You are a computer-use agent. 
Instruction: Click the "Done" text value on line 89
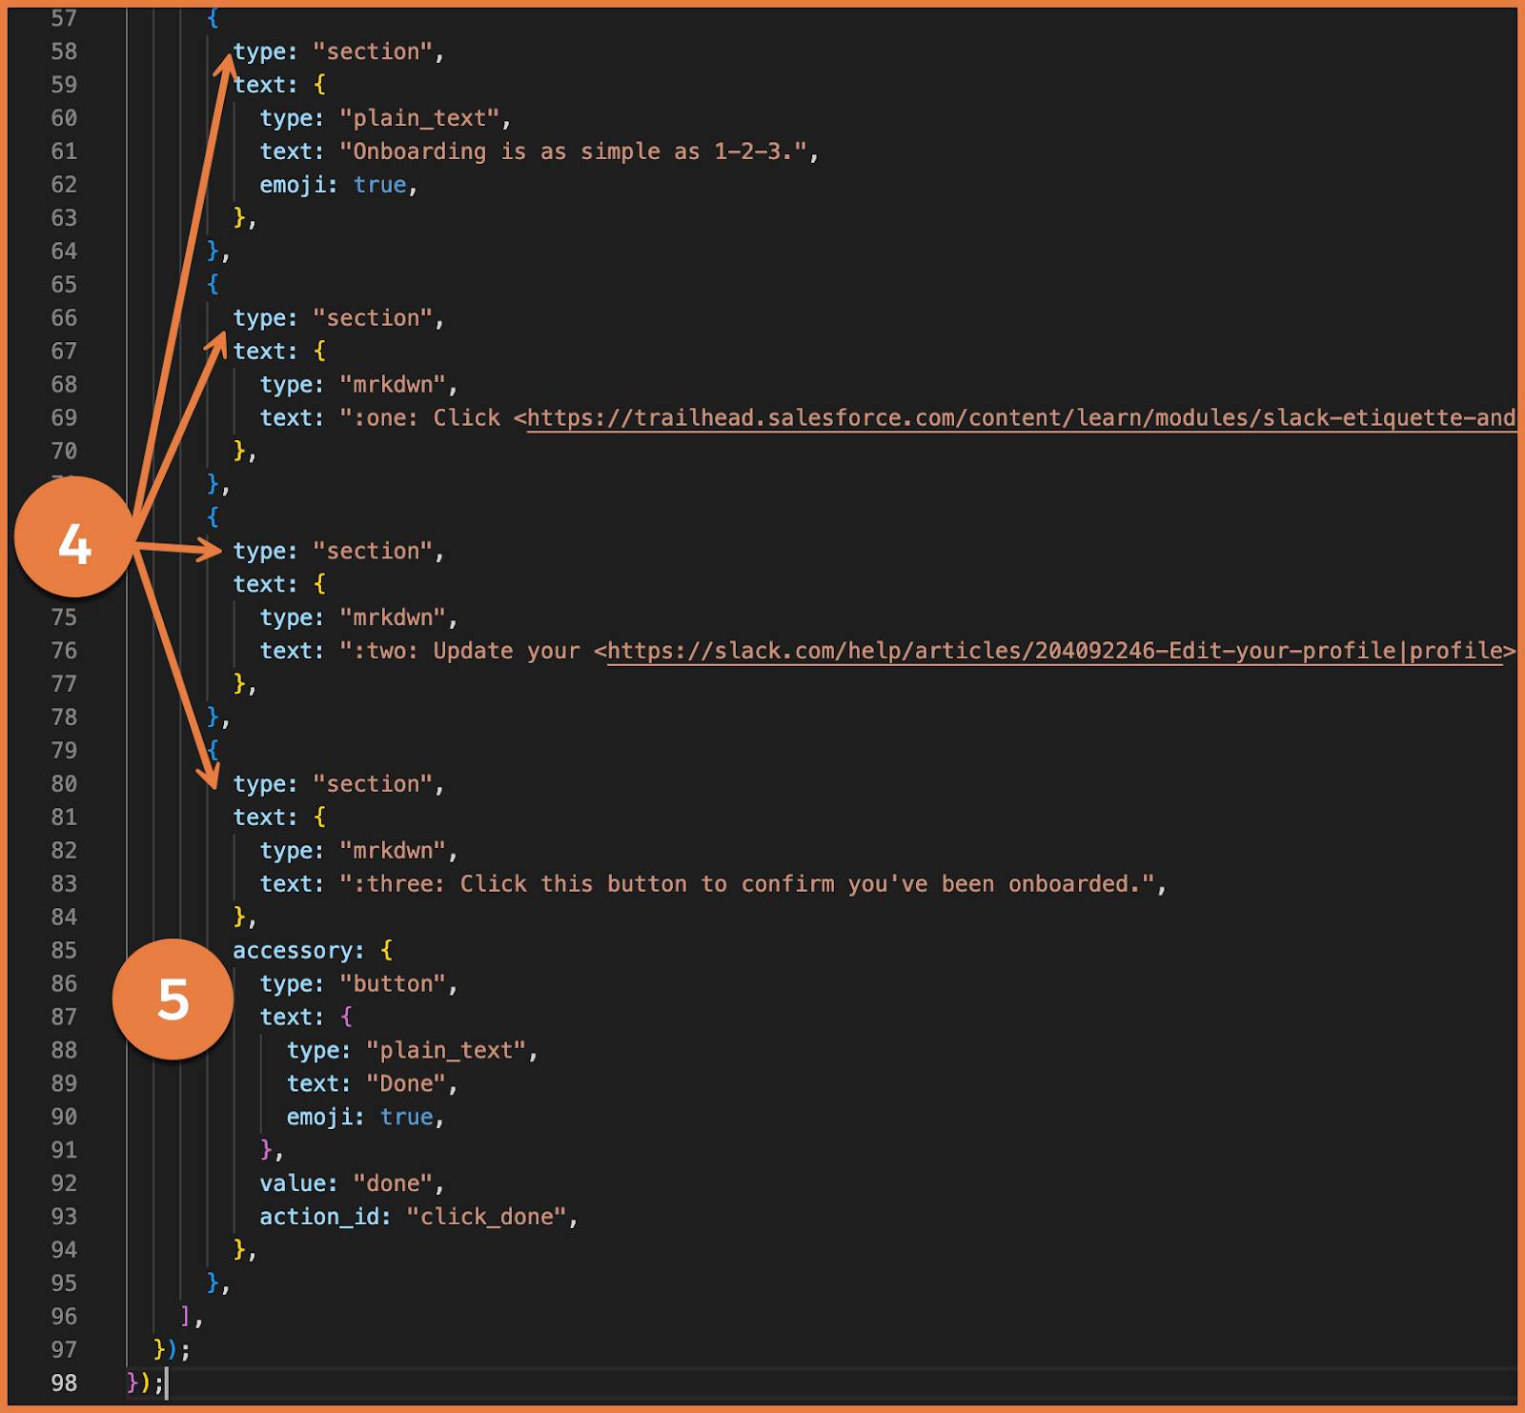tap(407, 1084)
